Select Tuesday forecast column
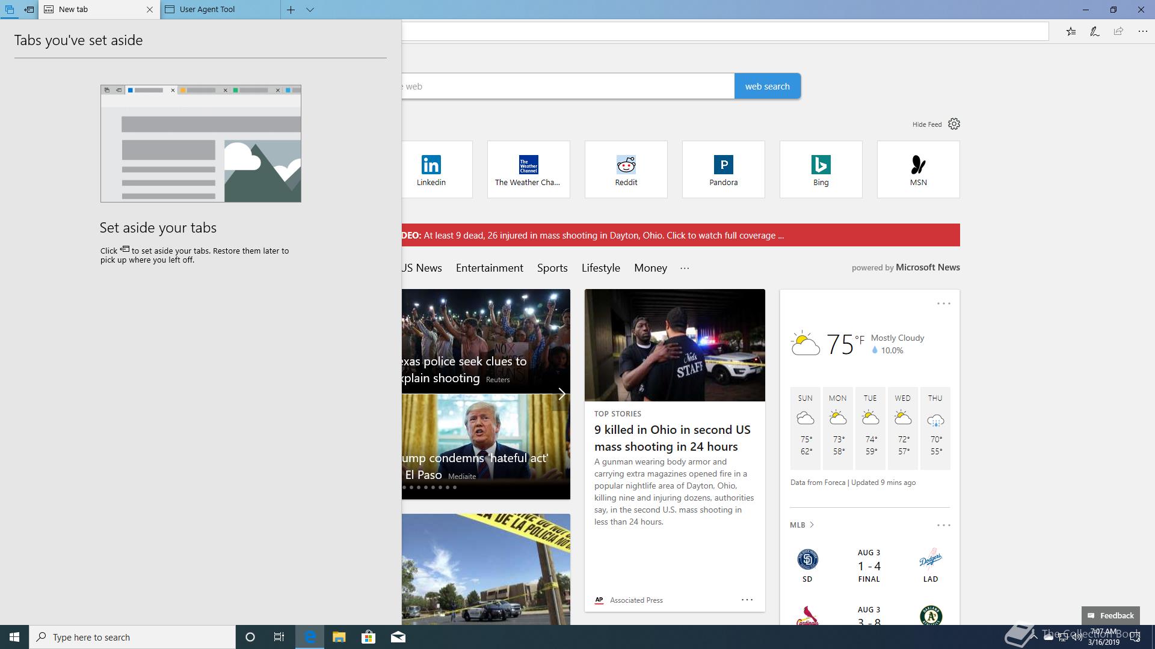This screenshot has height=649, width=1155. pos(870,428)
